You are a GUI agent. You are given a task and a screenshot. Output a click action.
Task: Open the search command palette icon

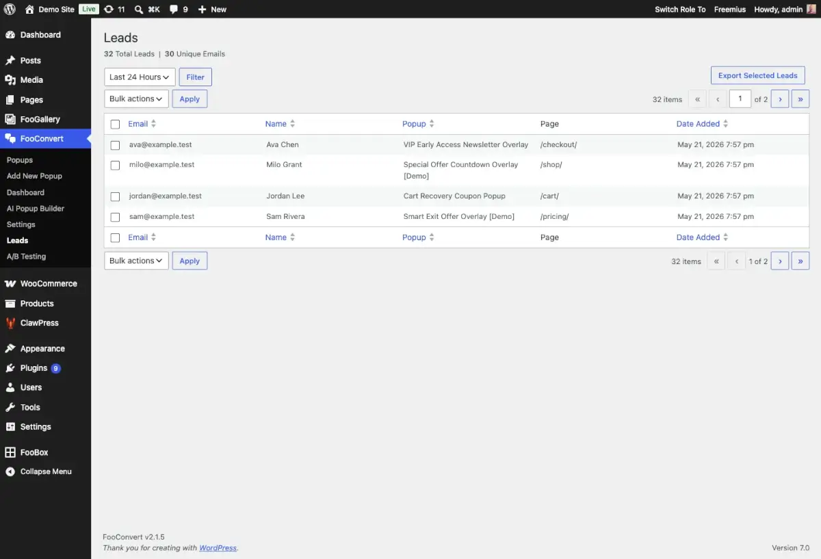click(x=139, y=10)
